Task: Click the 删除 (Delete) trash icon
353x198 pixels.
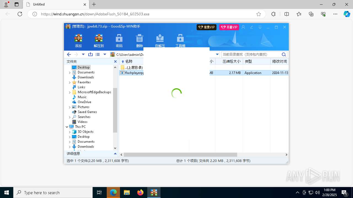Action: 140,41
